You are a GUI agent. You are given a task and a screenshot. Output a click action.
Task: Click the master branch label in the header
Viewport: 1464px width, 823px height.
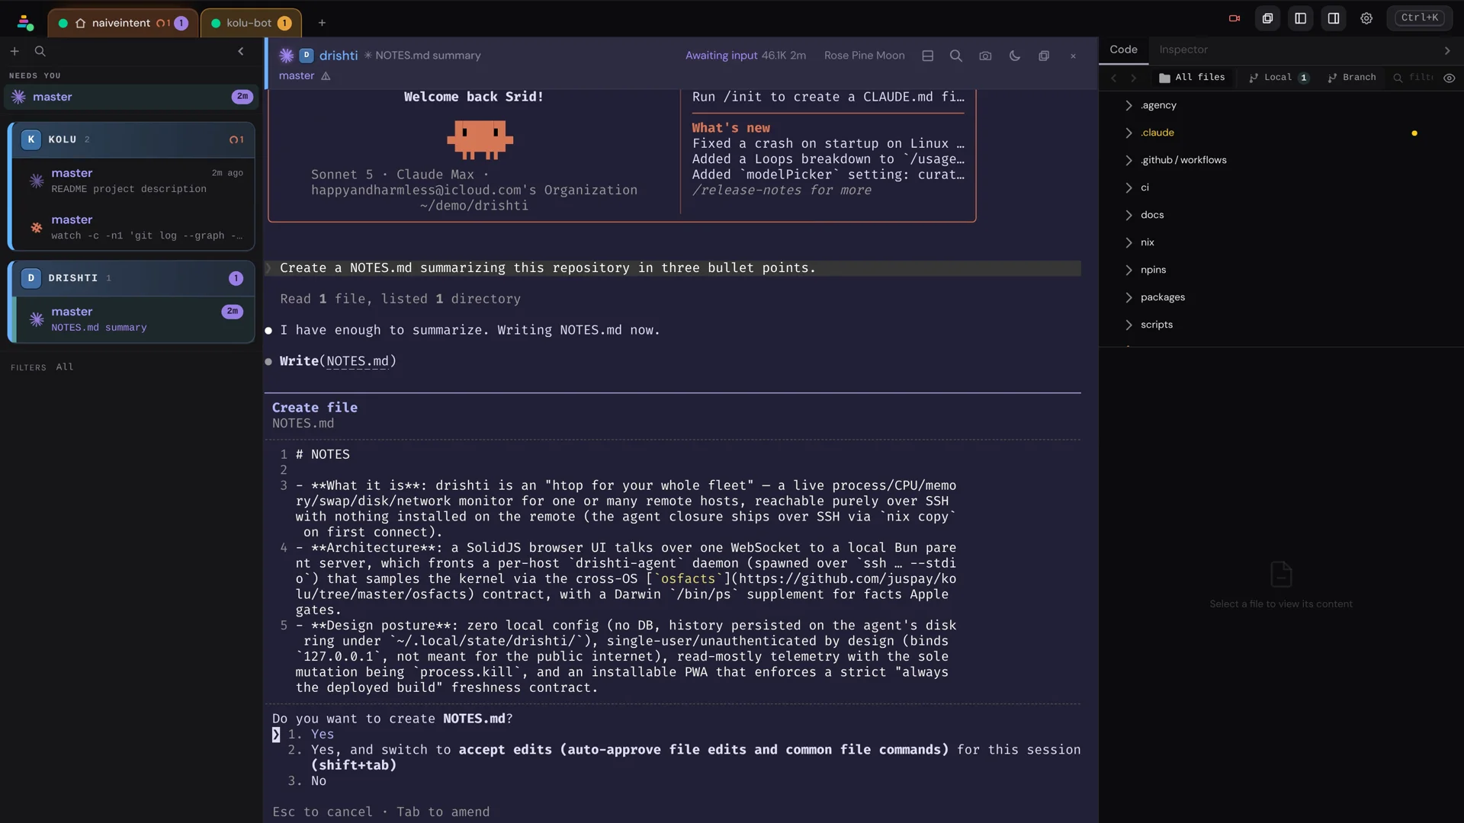pos(297,75)
